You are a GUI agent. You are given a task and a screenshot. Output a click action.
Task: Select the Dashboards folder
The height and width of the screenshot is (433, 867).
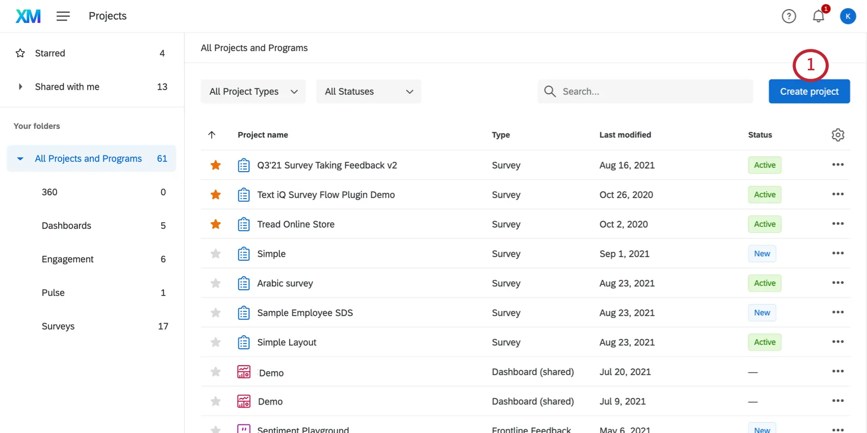[x=66, y=226]
